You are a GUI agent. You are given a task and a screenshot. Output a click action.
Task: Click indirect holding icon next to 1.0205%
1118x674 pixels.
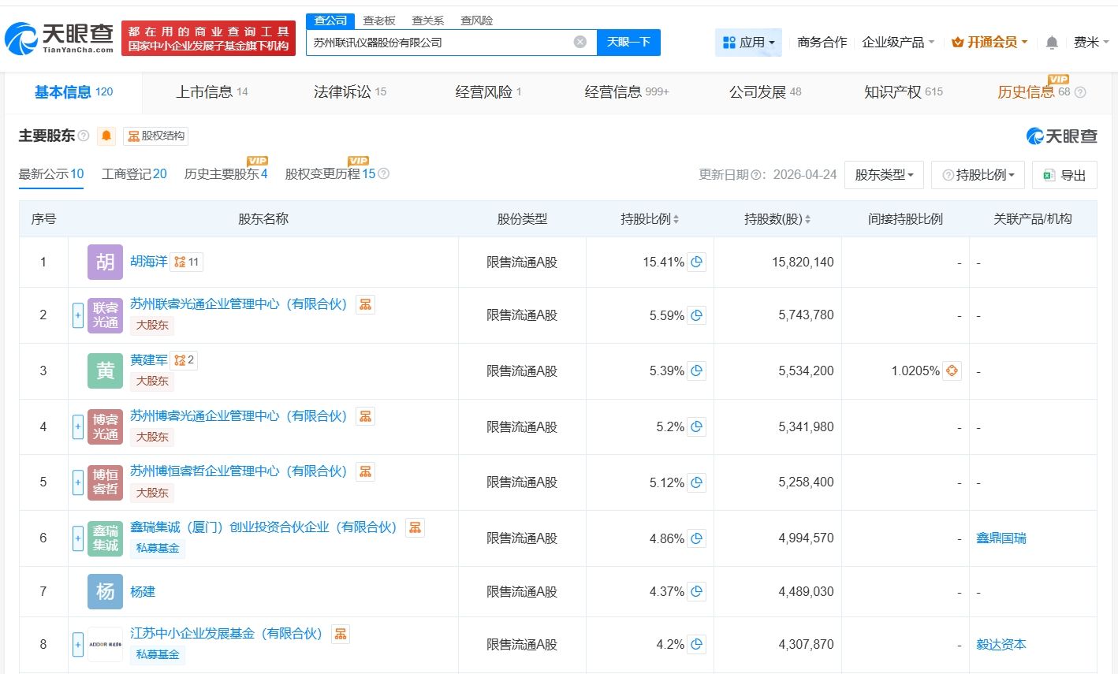point(952,371)
